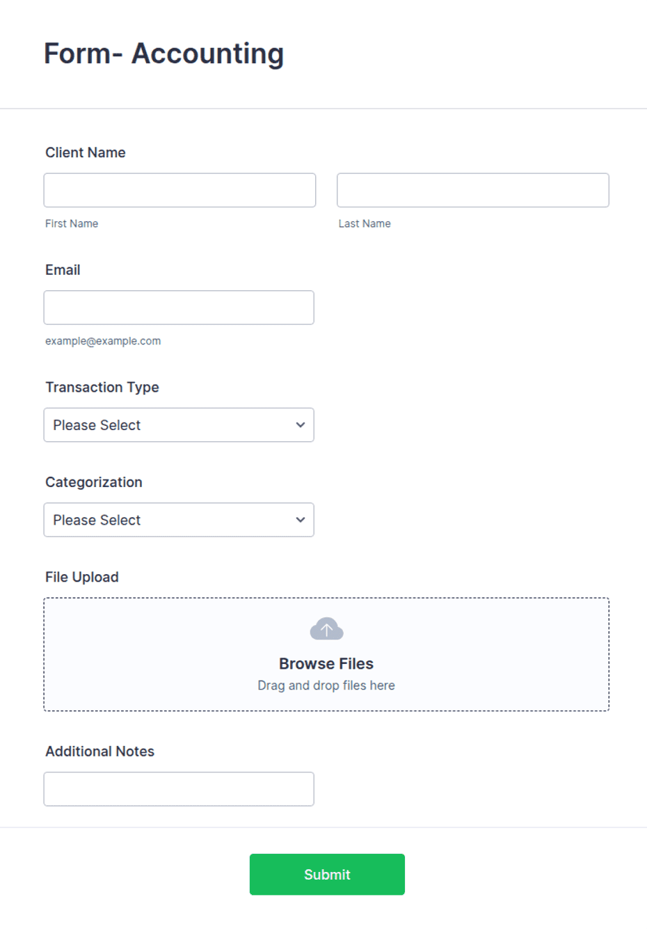Screen dimensions: 647x929
Task: Submit the accounting form
Action: click(327, 875)
